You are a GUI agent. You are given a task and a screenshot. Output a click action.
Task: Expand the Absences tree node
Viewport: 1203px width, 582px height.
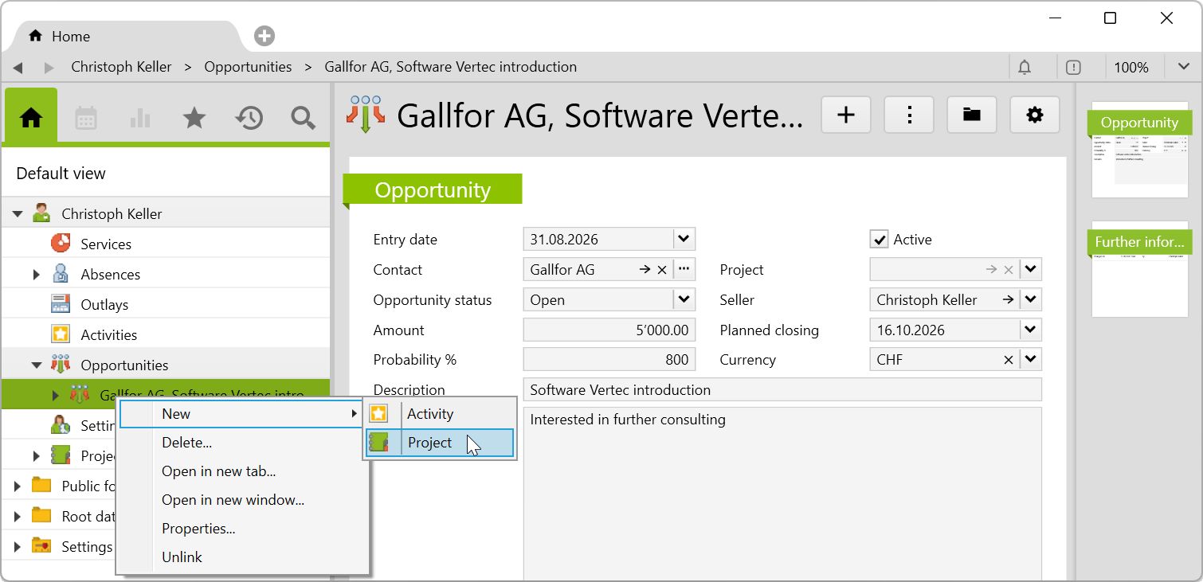[37, 275]
